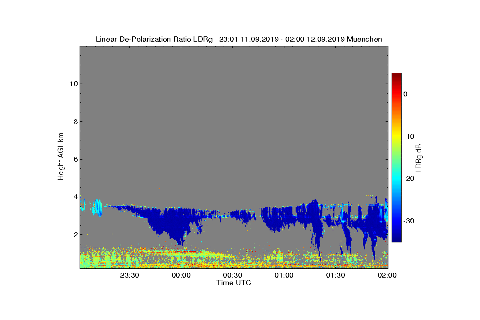
Task: Click the height tick label '10'
Action: click(x=73, y=84)
